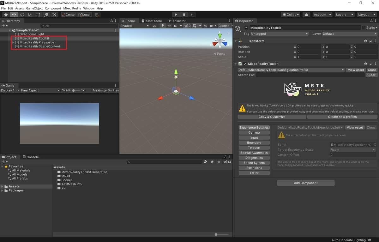379x242 pixels.
Task: Open the Layer dropdown showing Default
Action: (350, 34)
